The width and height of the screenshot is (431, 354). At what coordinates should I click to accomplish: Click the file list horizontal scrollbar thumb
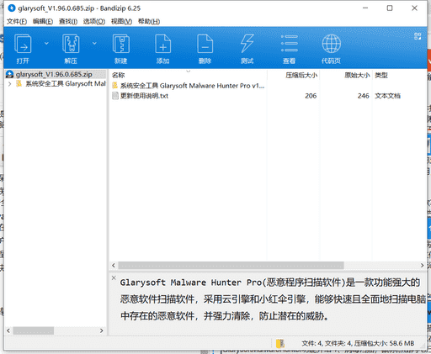(231, 265)
